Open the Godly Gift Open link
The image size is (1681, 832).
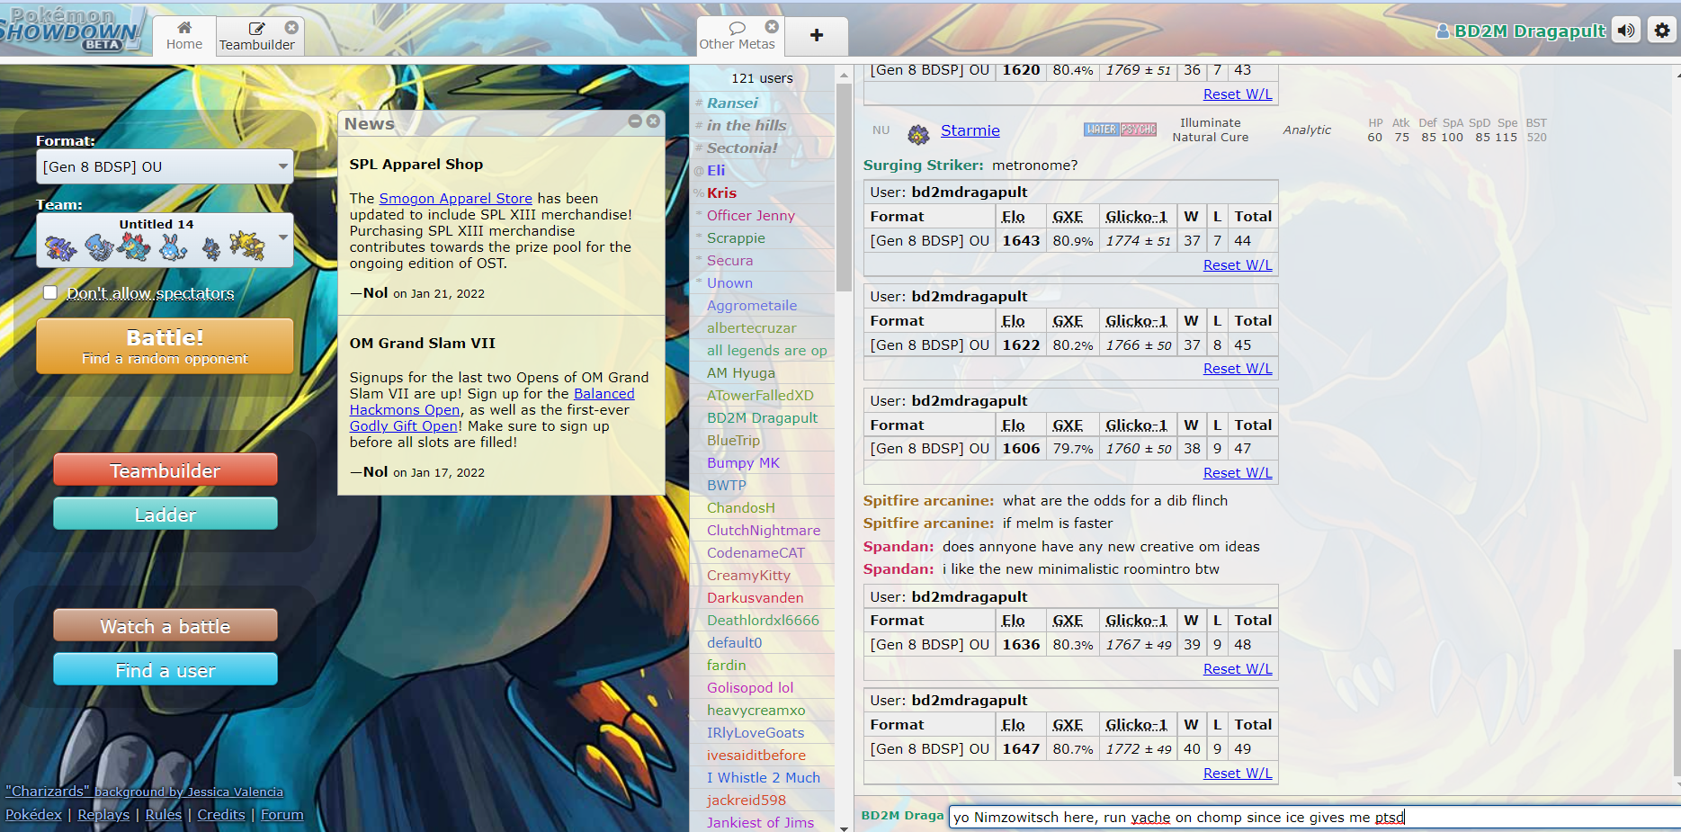pyautogui.click(x=404, y=426)
